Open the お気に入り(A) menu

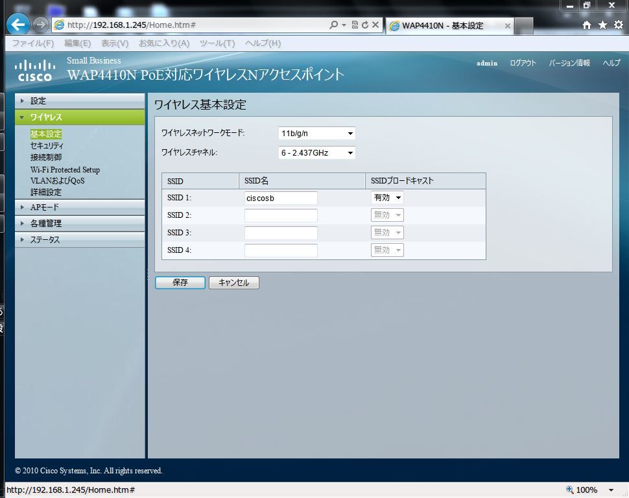pos(164,43)
